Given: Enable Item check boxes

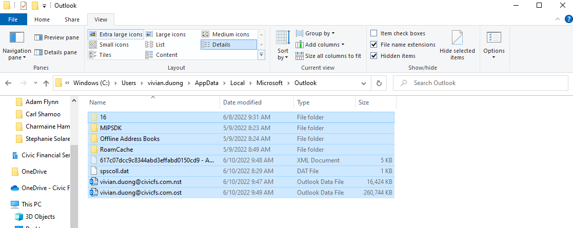Looking at the screenshot, I should [374, 33].
